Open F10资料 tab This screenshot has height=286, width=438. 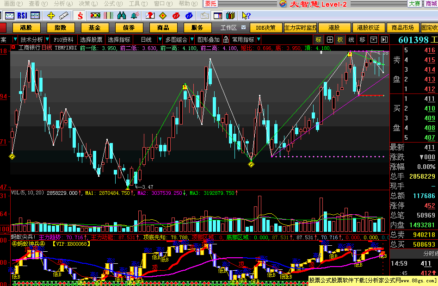click(x=63, y=40)
